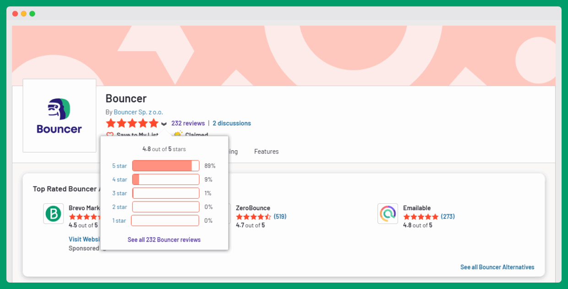This screenshot has height=289, width=568.
Task: Click Bouncer's five-star rating icons
Action: tap(132, 123)
